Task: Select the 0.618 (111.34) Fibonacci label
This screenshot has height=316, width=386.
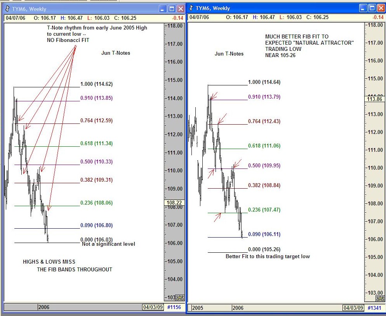Action: [96, 143]
